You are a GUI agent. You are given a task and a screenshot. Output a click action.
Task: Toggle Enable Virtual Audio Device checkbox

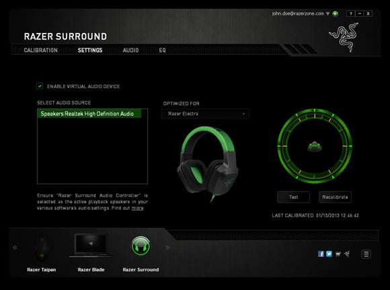[40, 86]
